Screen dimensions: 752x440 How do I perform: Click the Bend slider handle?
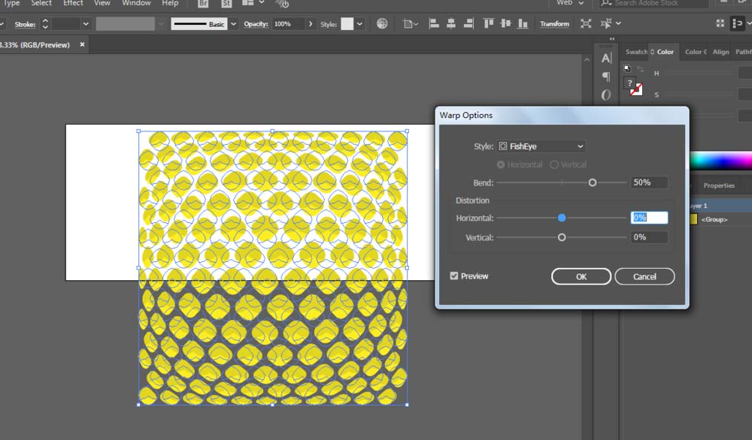pyautogui.click(x=593, y=182)
